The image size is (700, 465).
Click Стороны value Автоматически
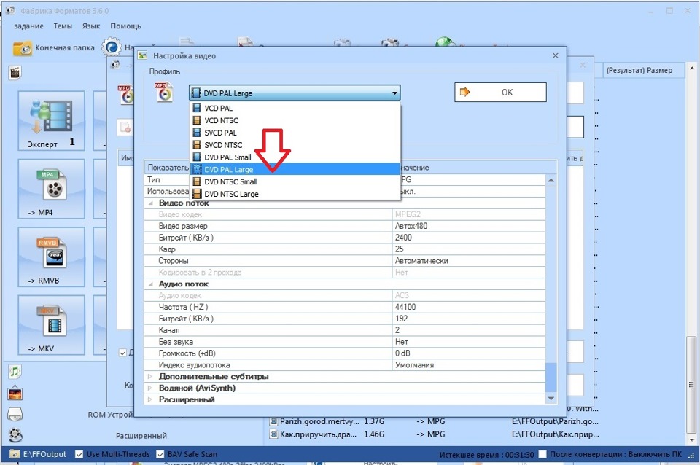[469, 261]
